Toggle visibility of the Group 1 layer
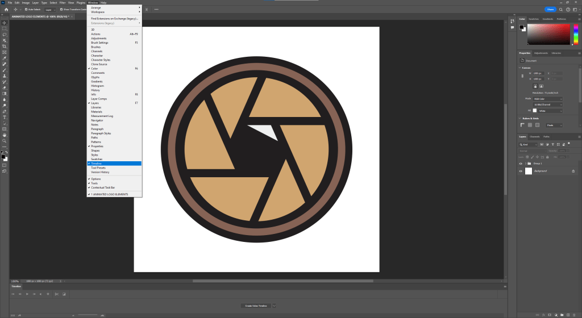 coord(521,163)
